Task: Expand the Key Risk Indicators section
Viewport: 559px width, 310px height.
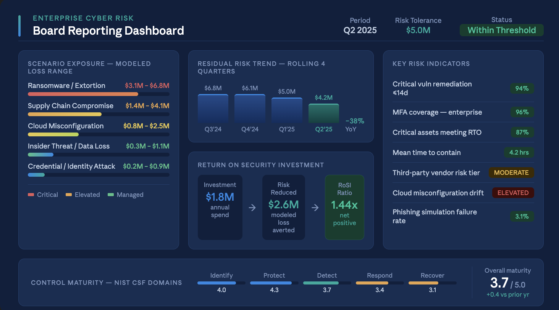Action: coord(431,64)
